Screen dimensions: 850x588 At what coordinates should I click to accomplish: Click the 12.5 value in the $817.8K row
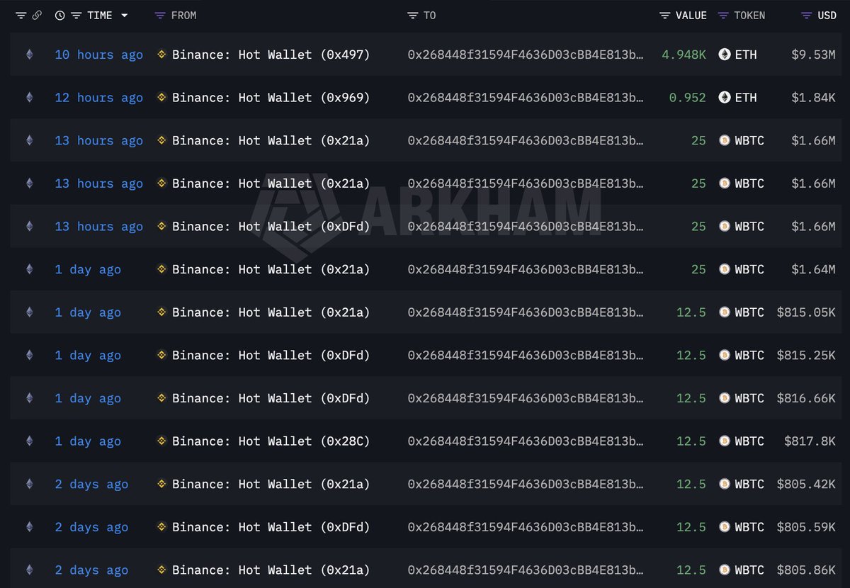(691, 441)
